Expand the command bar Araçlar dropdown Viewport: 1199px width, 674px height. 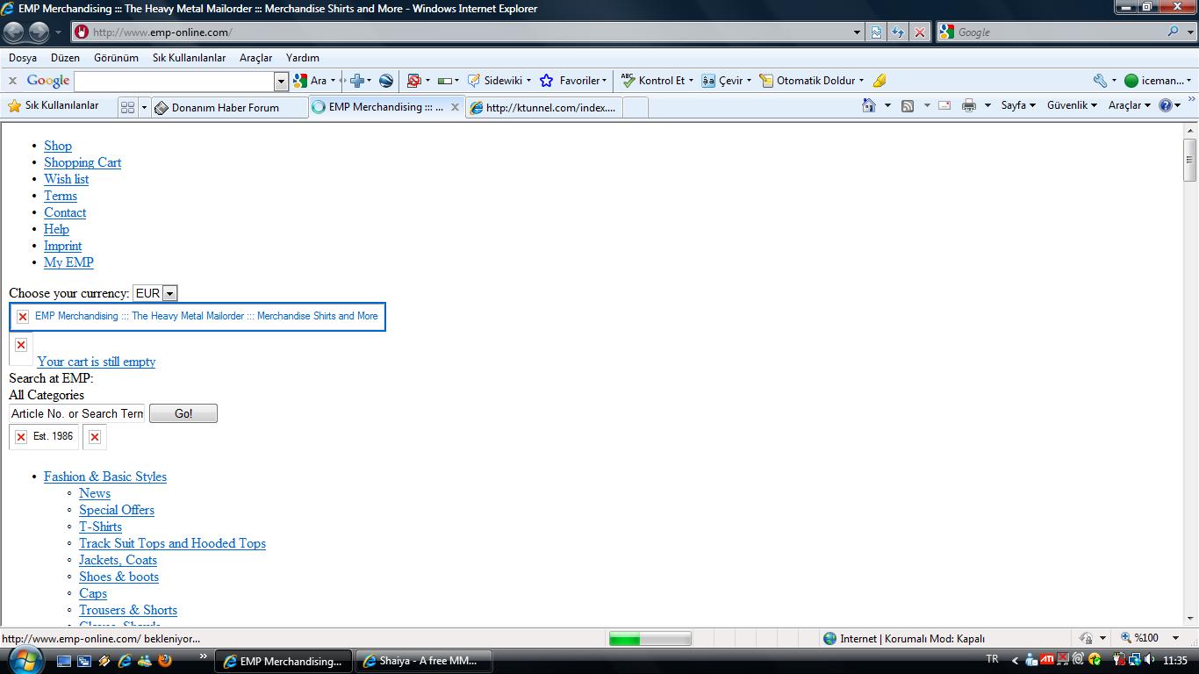1129,105
